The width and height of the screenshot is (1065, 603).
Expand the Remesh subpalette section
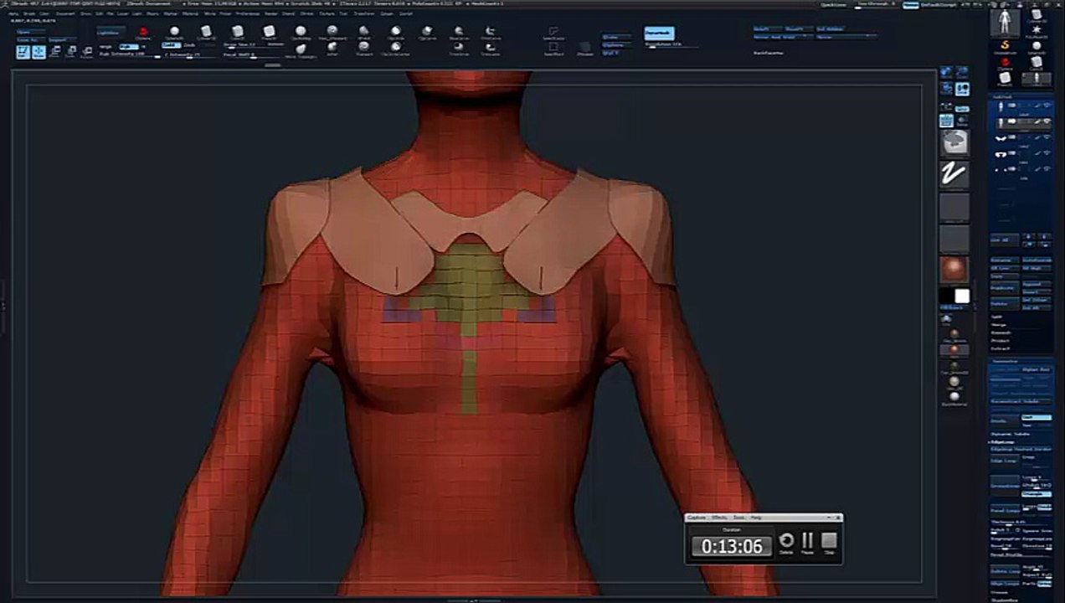point(1001,333)
